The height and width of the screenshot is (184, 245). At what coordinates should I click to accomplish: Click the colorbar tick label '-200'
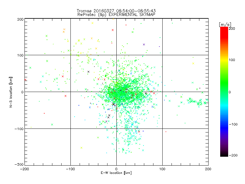233,155
